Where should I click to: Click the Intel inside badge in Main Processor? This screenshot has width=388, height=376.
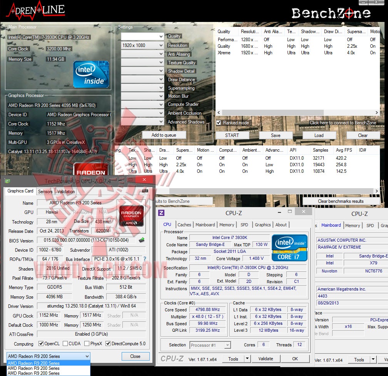(91, 74)
